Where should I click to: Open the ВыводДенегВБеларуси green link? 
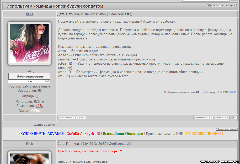(x=123, y=134)
